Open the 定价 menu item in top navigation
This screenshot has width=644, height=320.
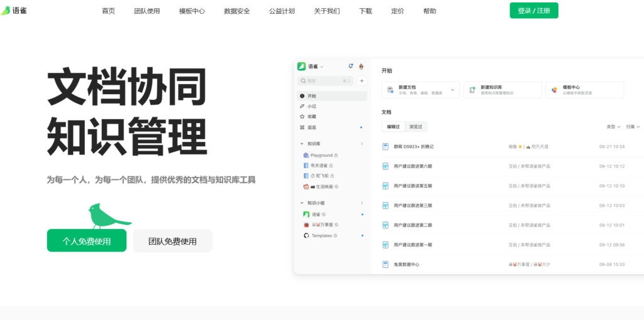point(397,11)
